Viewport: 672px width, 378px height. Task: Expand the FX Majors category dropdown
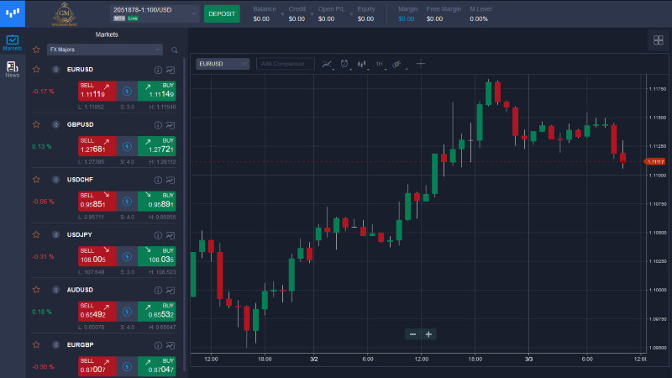(104, 50)
